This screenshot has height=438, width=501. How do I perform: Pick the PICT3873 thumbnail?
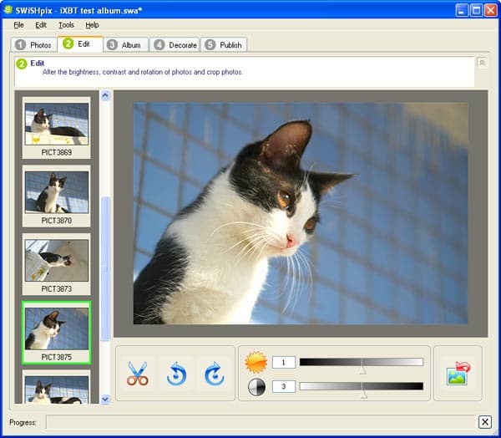[x=57, y=264]
